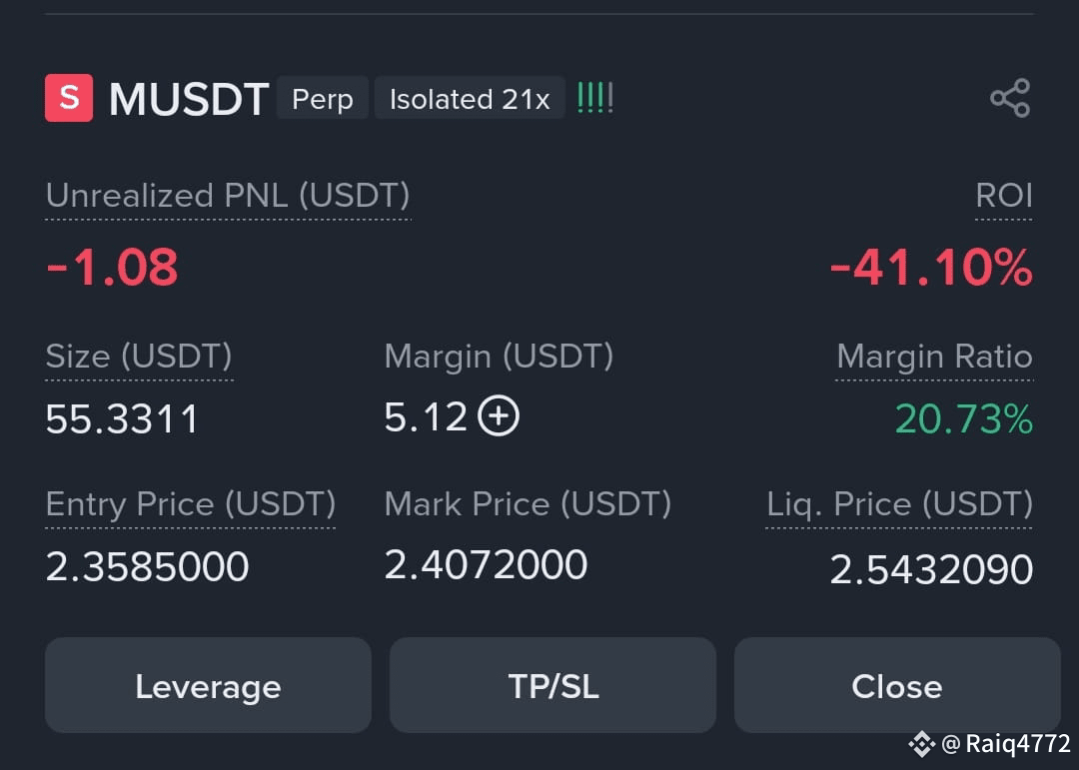Screen dimensions: 1079x770
Task: Tap the Mark Price value 2.4072000
Action: point(486,565)
